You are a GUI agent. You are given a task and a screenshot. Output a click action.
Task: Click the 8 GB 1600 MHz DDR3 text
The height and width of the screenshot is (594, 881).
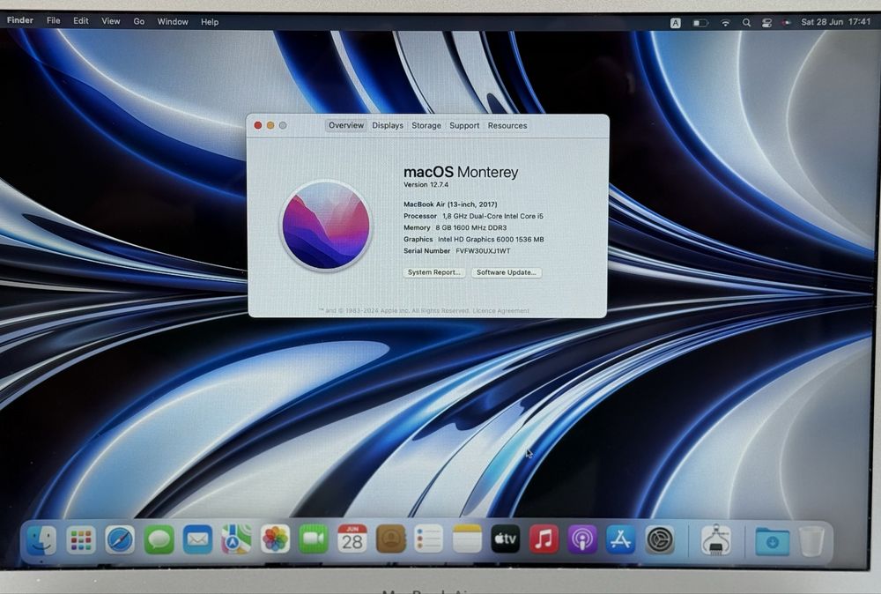[470, 227]
